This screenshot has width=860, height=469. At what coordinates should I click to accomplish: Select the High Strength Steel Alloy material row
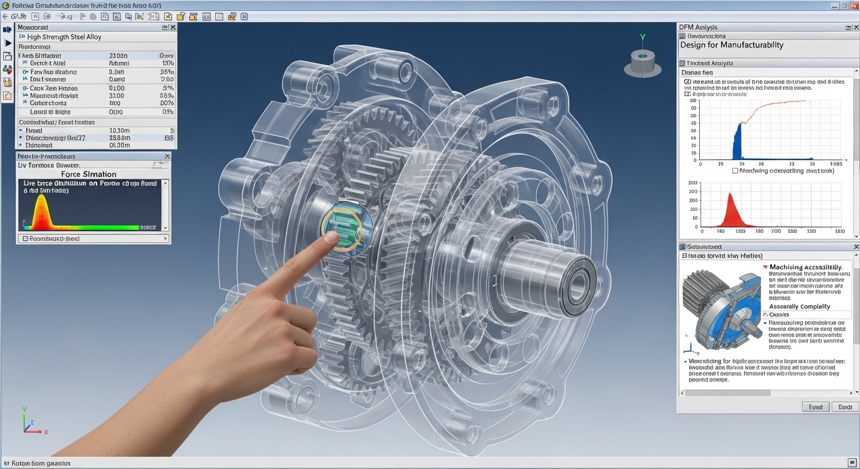tap(96, 37)
